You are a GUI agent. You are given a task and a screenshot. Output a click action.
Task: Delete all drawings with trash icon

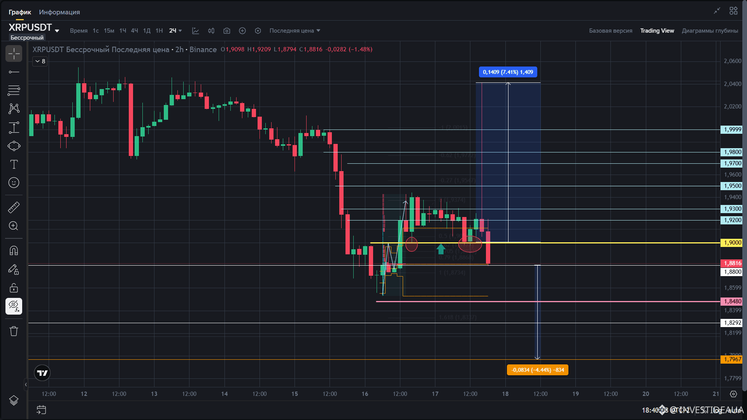pyautogui.click(x=14, y=331)
